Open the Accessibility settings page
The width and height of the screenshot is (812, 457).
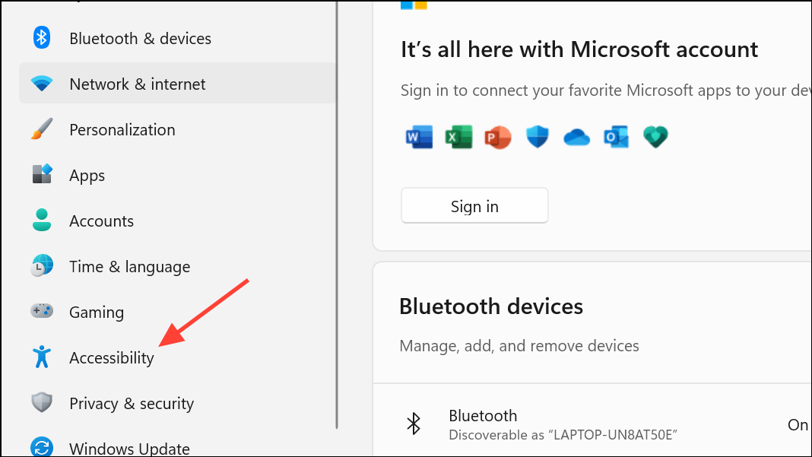click(112, 357)
